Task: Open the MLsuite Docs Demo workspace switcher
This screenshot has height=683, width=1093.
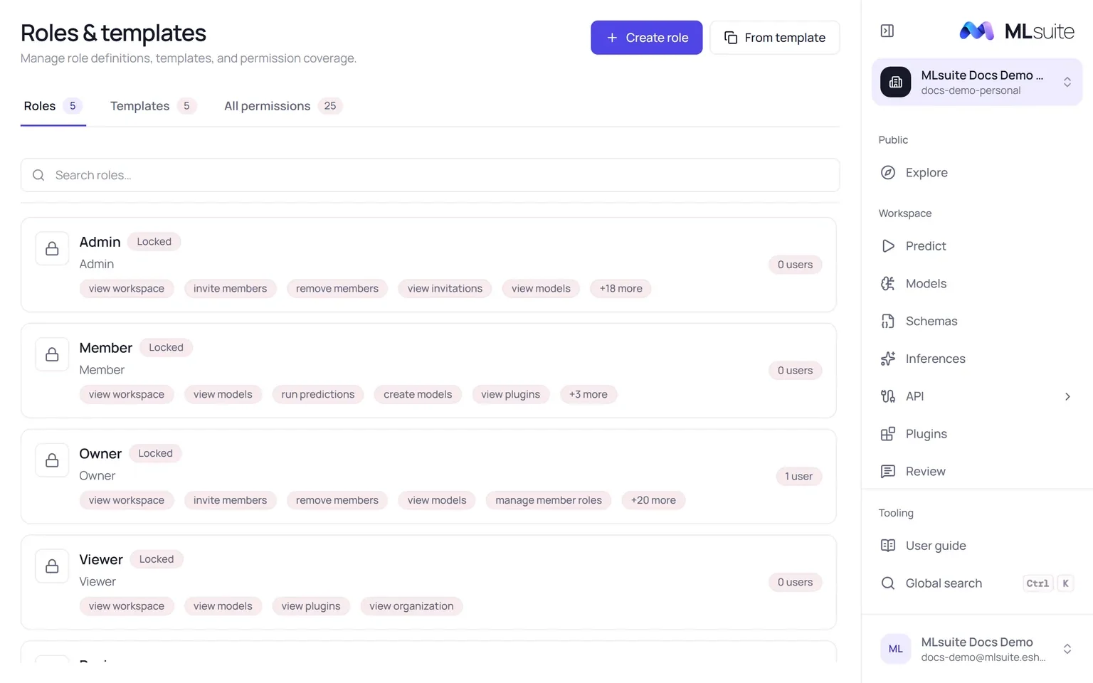Action: 976,82
